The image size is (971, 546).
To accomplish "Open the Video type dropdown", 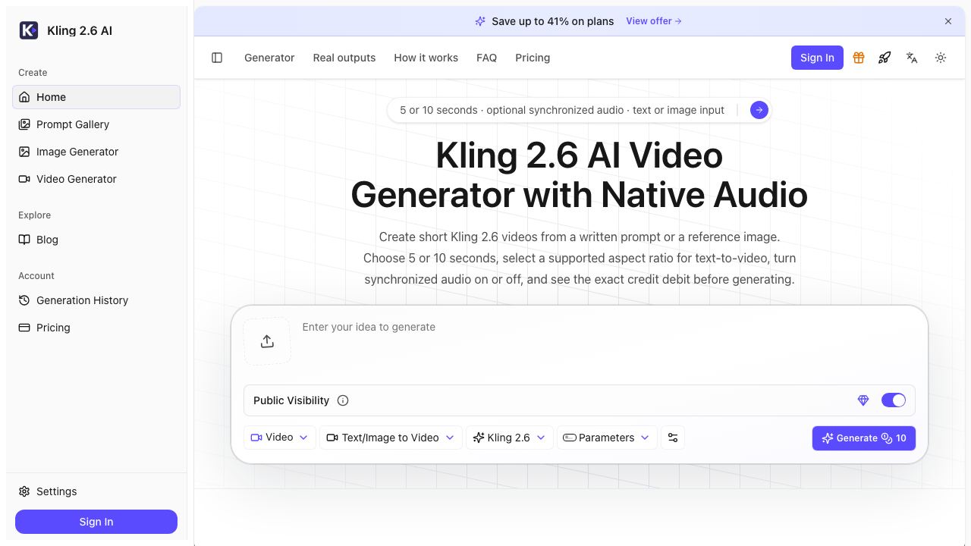I will (280, 438).
